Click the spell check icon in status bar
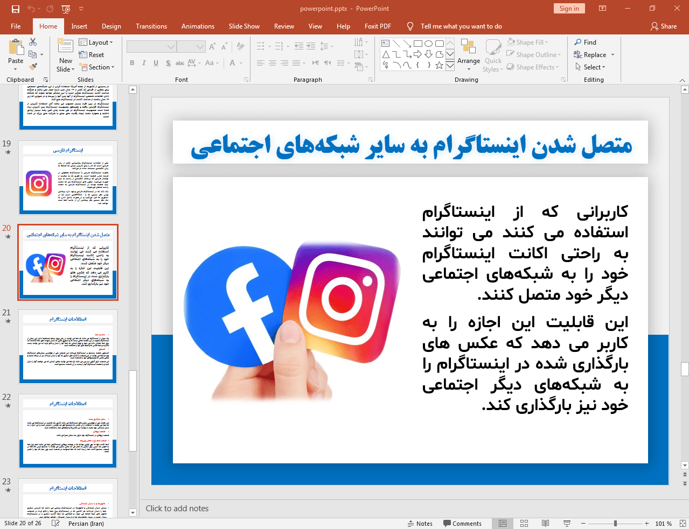Screen dimensions: 689x529 55,523
